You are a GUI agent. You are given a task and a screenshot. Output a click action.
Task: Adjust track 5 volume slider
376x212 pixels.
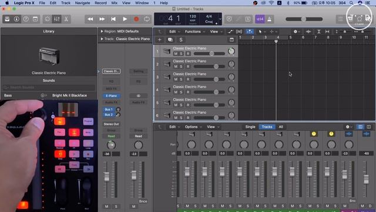click(x=209, y=105)
